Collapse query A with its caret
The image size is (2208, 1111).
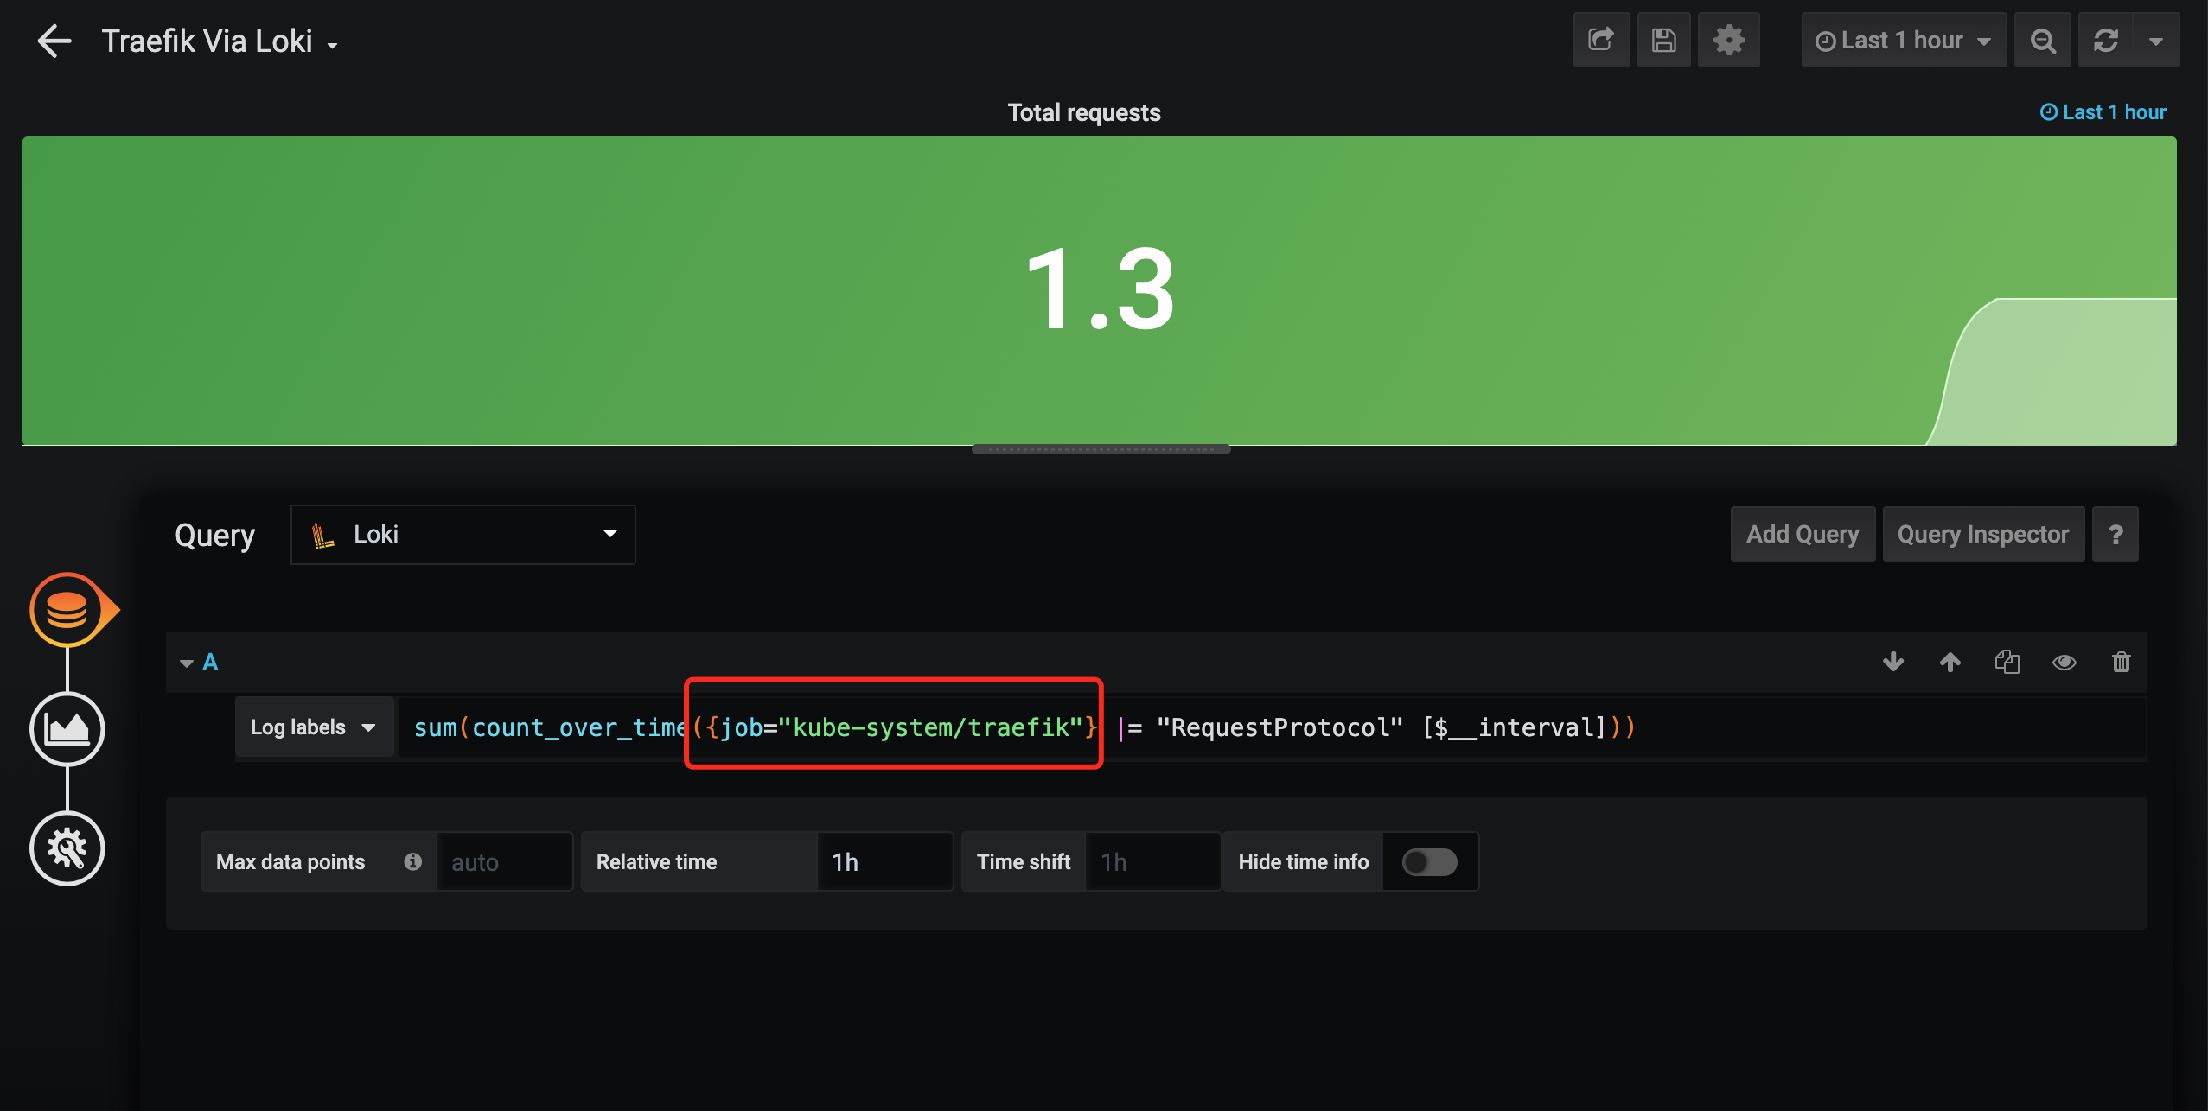186,663
